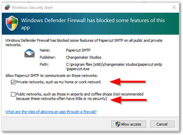The width and height of the screenshot is (183, 135).
Task: Select the 'Private networks, such as my home' label
Action: (59, 82)
